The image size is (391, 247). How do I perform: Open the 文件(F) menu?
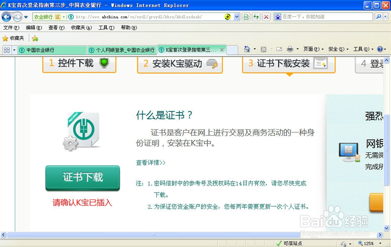tap(11, 28)
